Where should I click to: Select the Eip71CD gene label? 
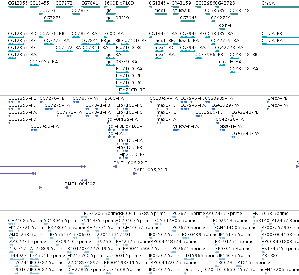(x=125, y=3)
